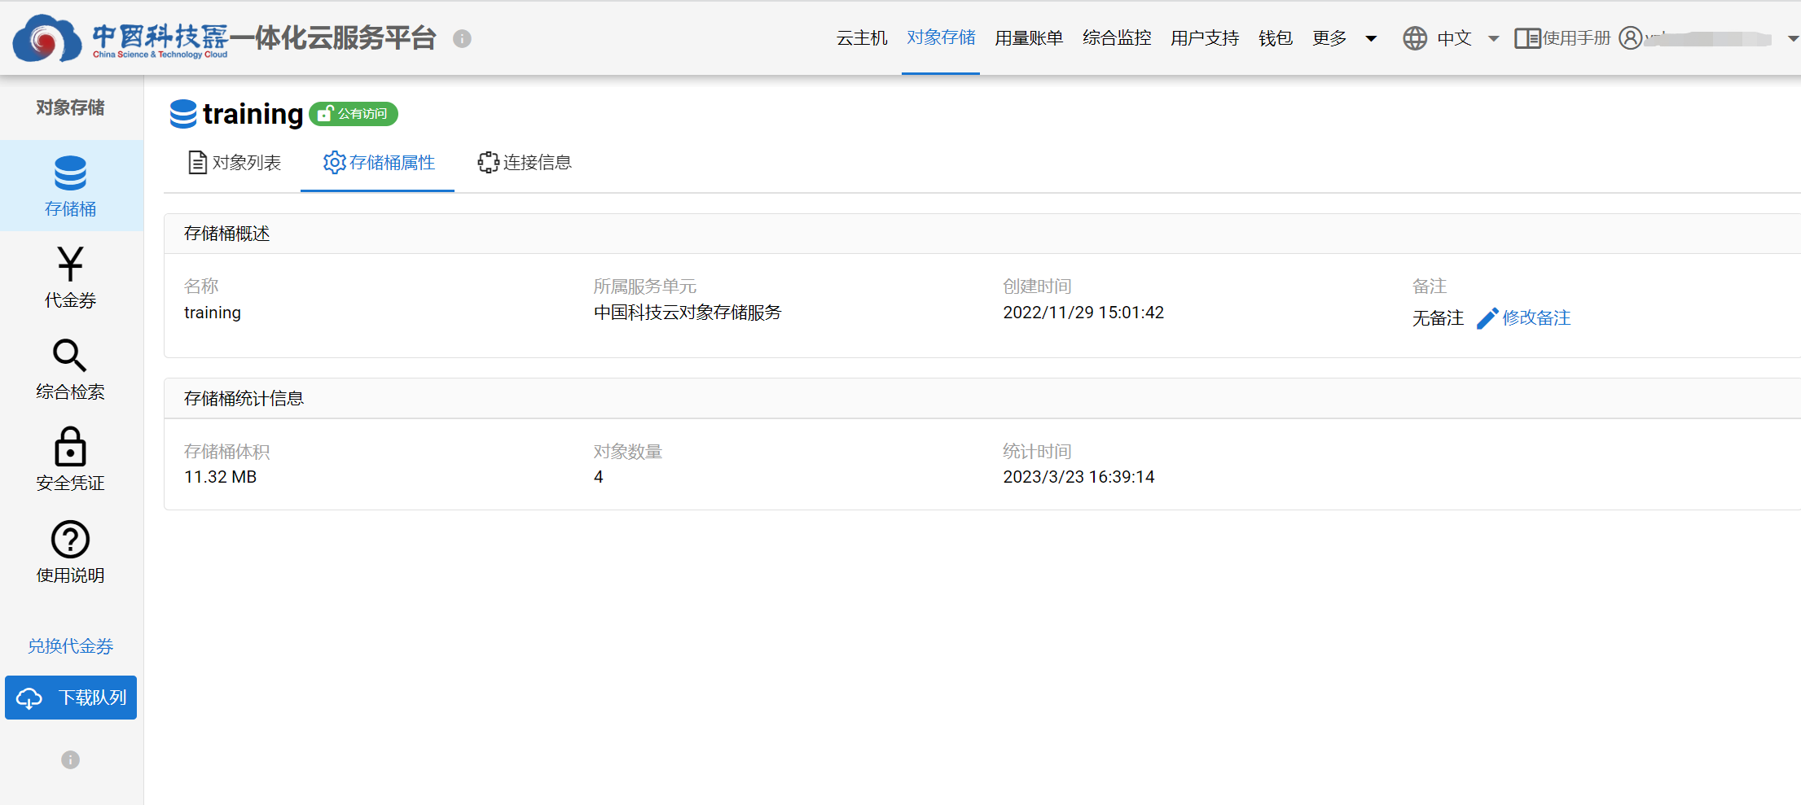Viewport: 1801px width, 805px height.
Task: Open the 用量账单 menu
Action: click(1029, 38)
